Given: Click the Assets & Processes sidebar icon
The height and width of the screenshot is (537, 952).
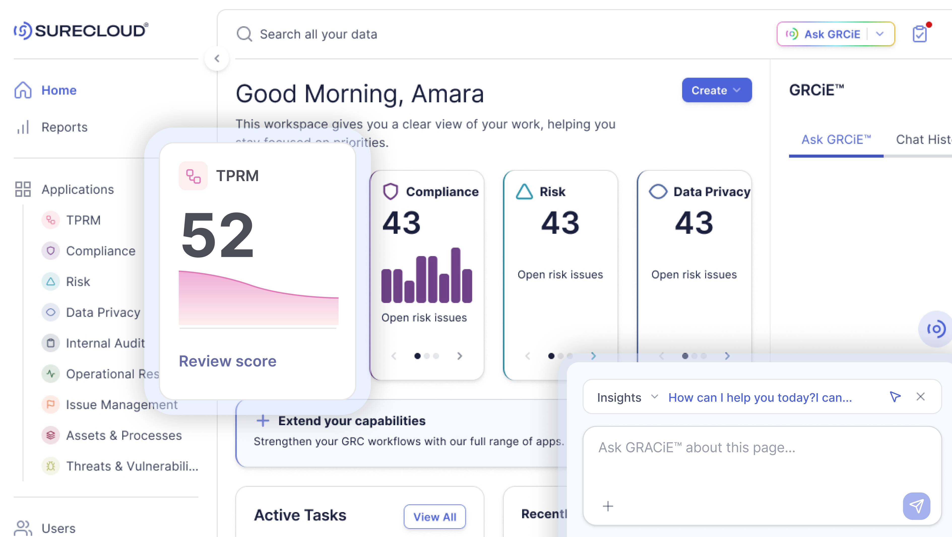Looking at the screenshot, I should coord(51,435).
